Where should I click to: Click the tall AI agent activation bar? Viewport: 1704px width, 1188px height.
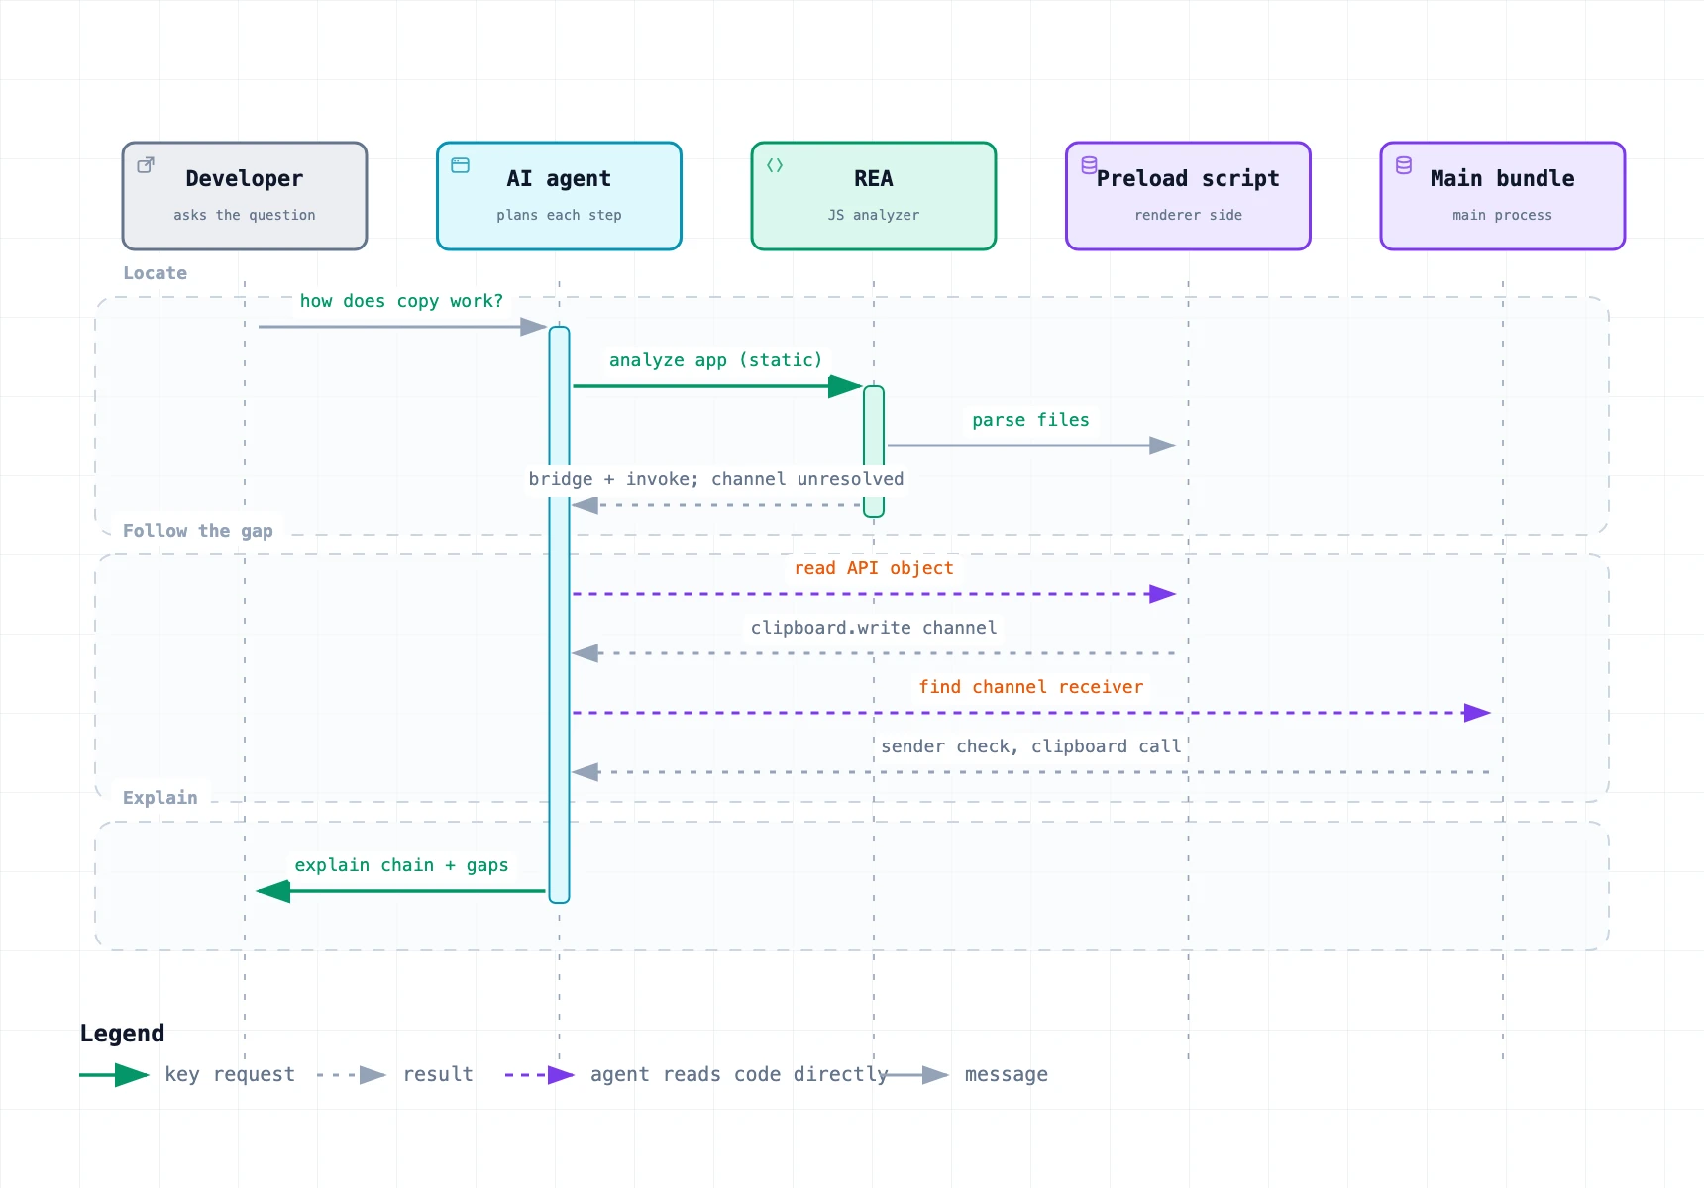point(560,615)
